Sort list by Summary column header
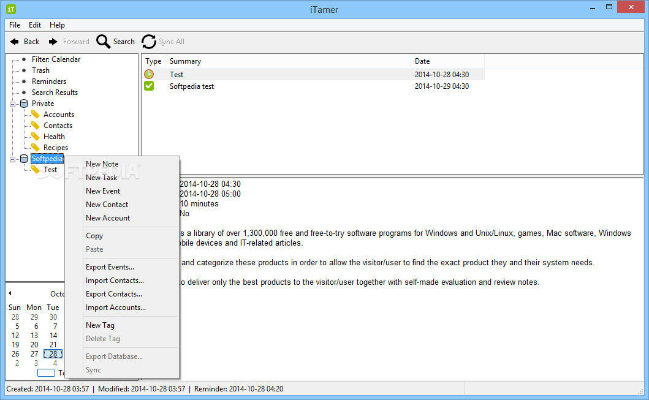 click(185, 61)
